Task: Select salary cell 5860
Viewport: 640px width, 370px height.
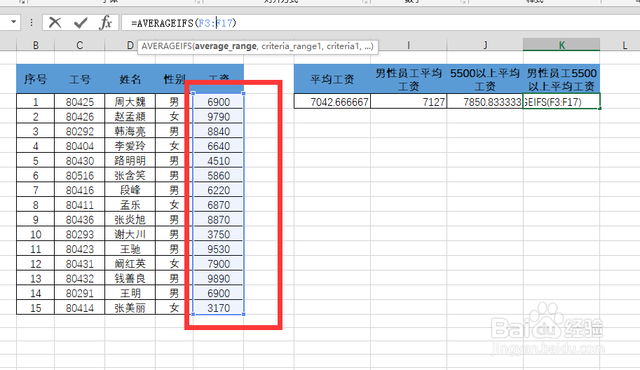Action: click(x=219, y=175)
